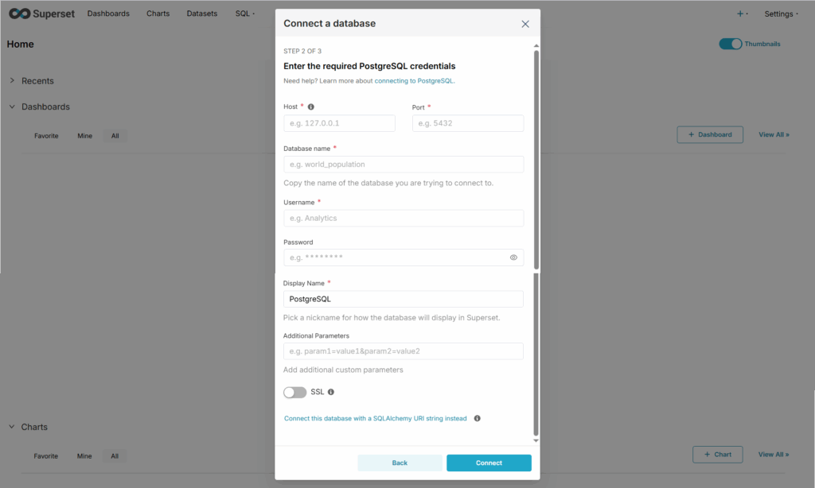Turn off the Thumbnails toggle
Screen dimensions: 815x488
(730, 44)
